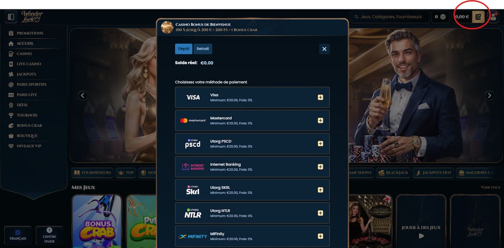Click the Wonder Luck logo
Screen dimensions: 504x248
pyautogui.click(x=32, y=17)
